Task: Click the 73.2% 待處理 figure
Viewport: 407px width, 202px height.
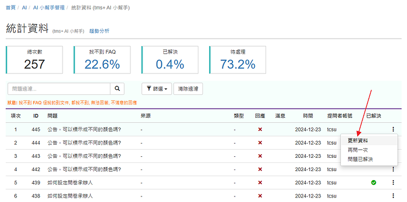Action: [238, 64]
